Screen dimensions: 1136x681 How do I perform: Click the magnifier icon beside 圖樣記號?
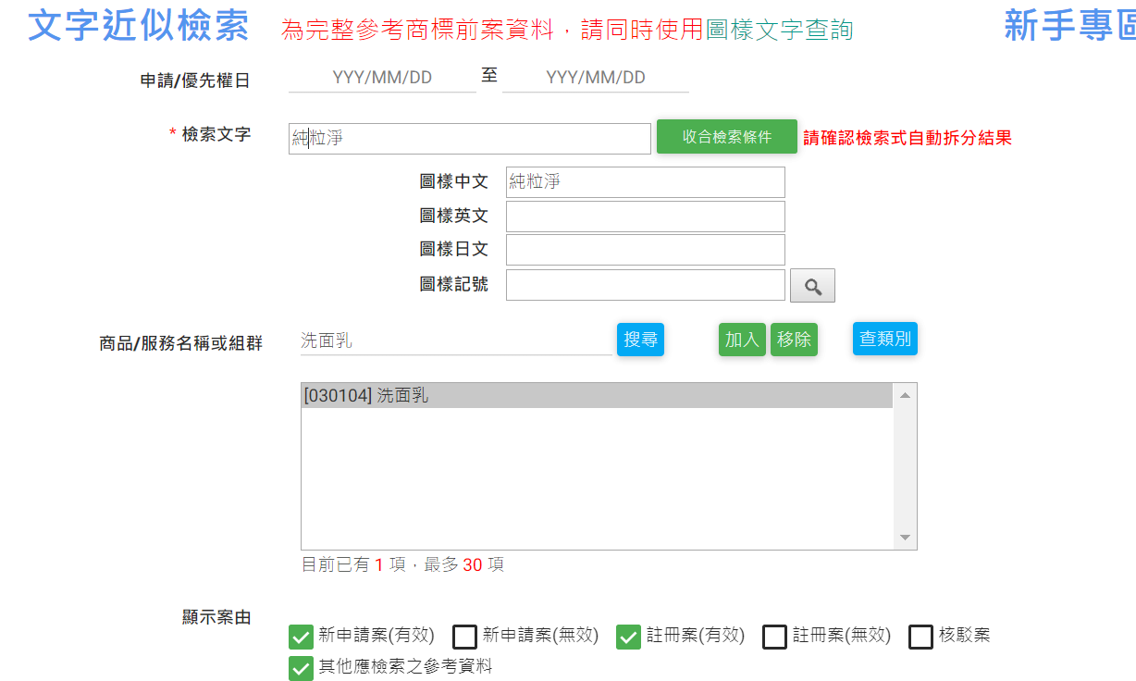point(812,286)
